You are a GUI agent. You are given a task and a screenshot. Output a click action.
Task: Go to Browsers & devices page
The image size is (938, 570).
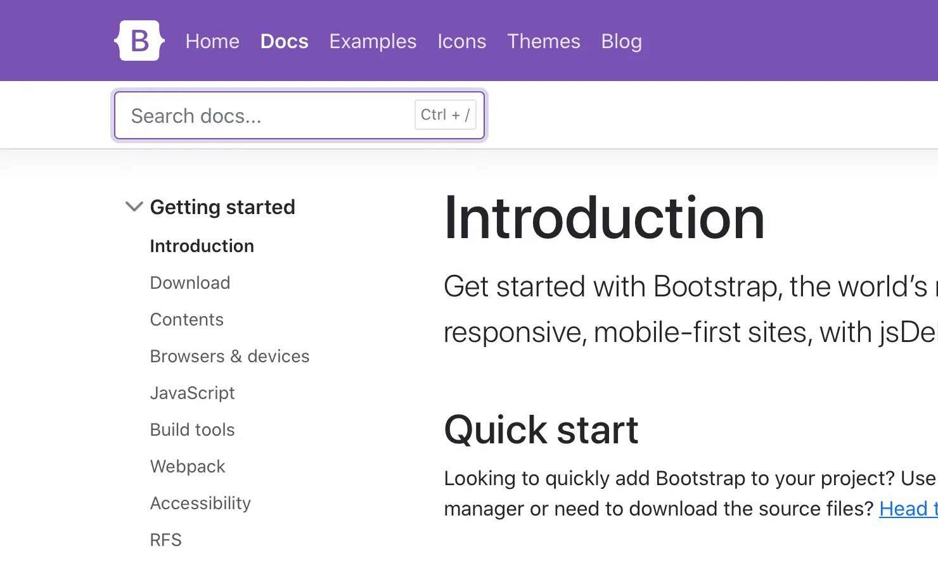[x=230, y=356]
